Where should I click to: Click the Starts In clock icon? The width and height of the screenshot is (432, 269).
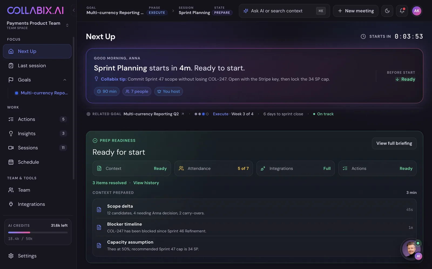pyautogui.click(x=363, y=36)
